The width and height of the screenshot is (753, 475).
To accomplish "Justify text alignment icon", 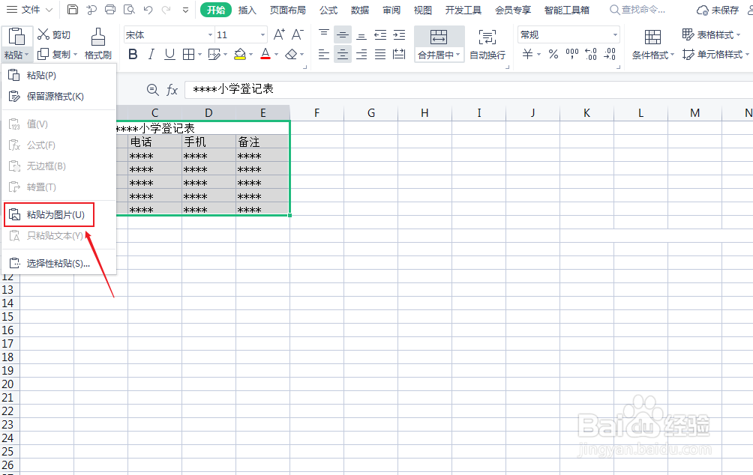I will 380,54.
